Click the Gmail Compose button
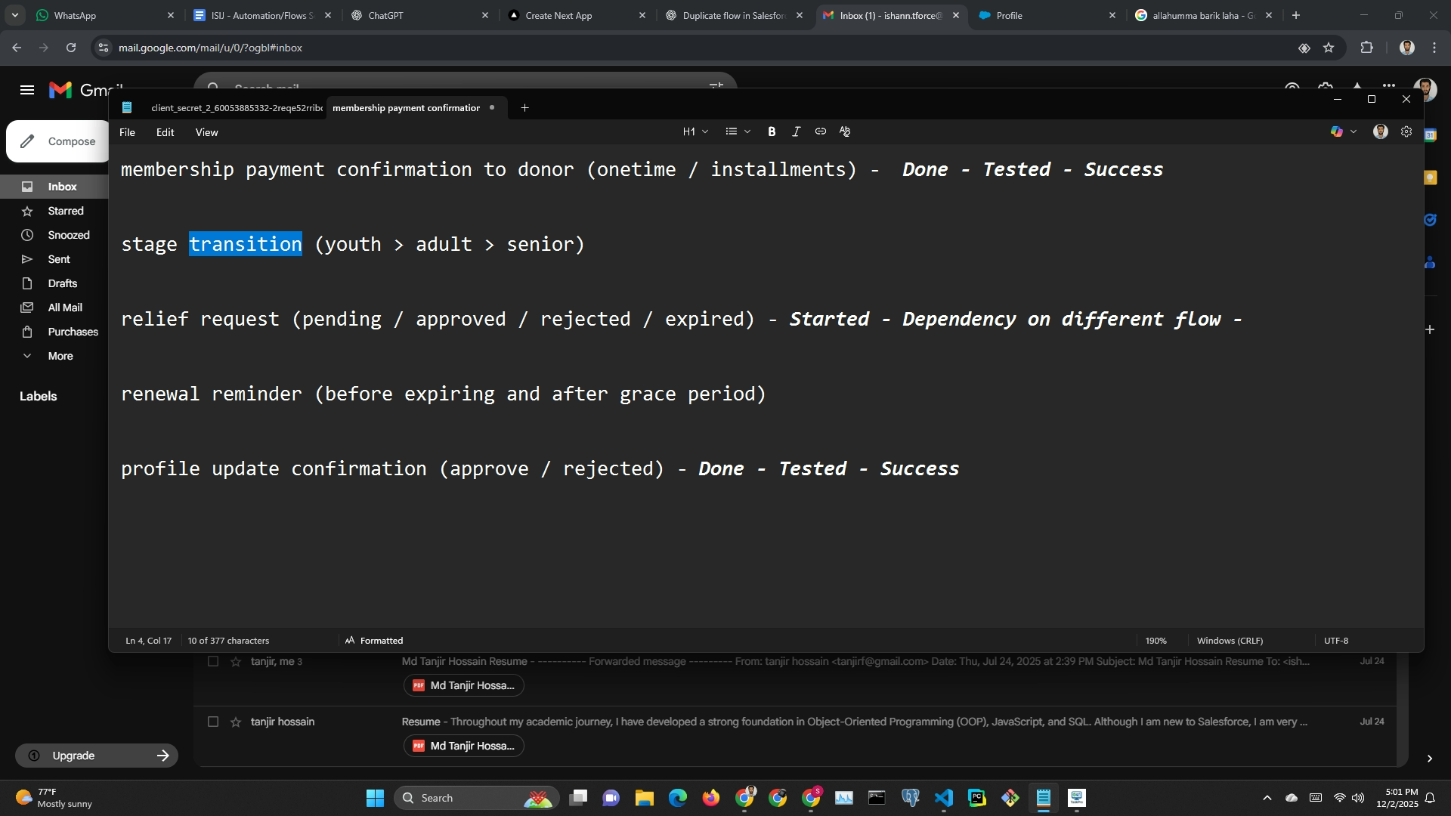The width and height of the screenshot is (1451, 816). click(x=59, y=141)
